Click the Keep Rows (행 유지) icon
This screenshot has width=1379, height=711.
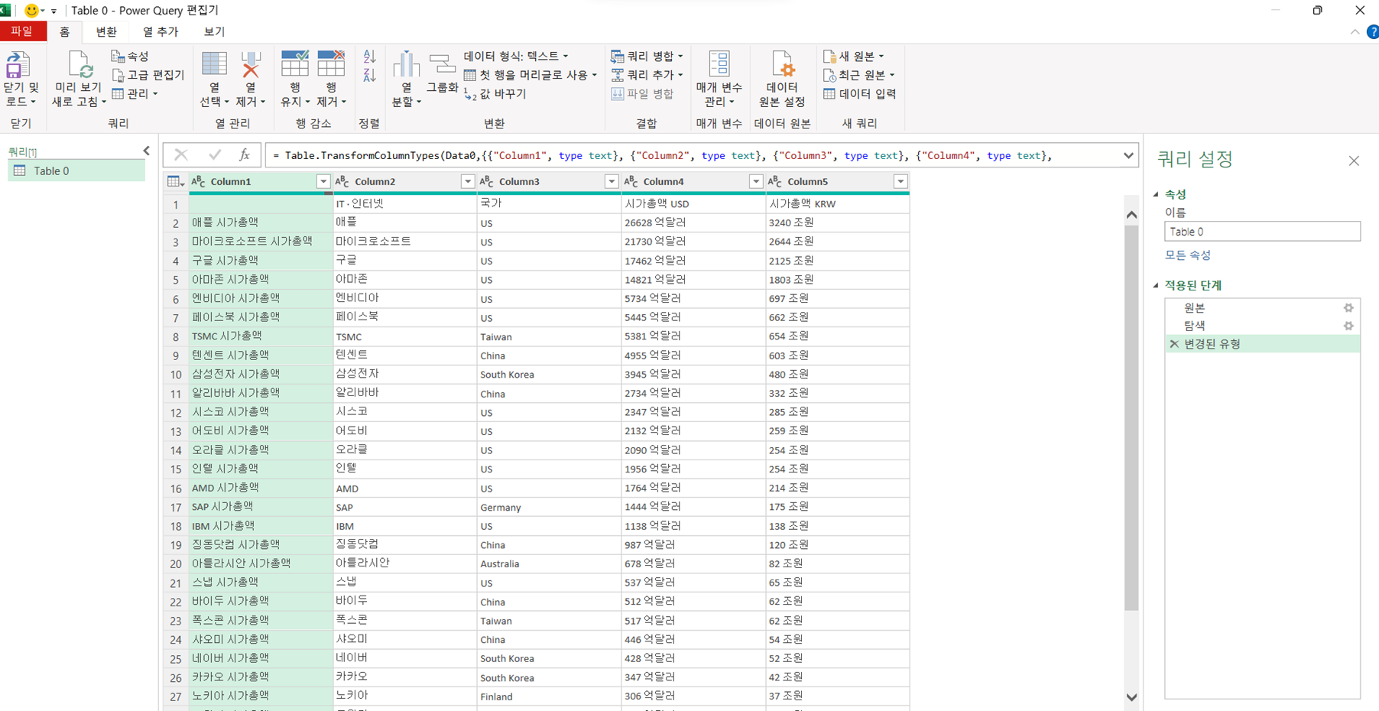click(295, 64)
